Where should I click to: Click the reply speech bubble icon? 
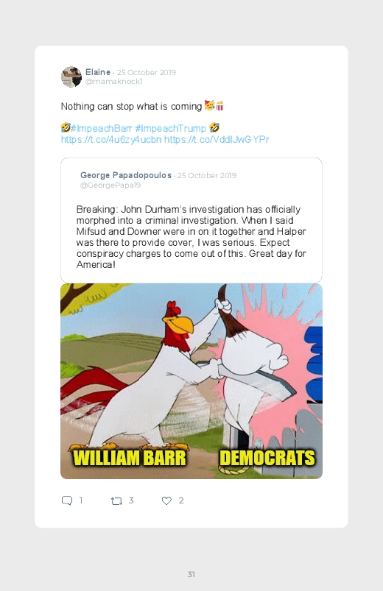pyautogui.click(x=67, y=500)
